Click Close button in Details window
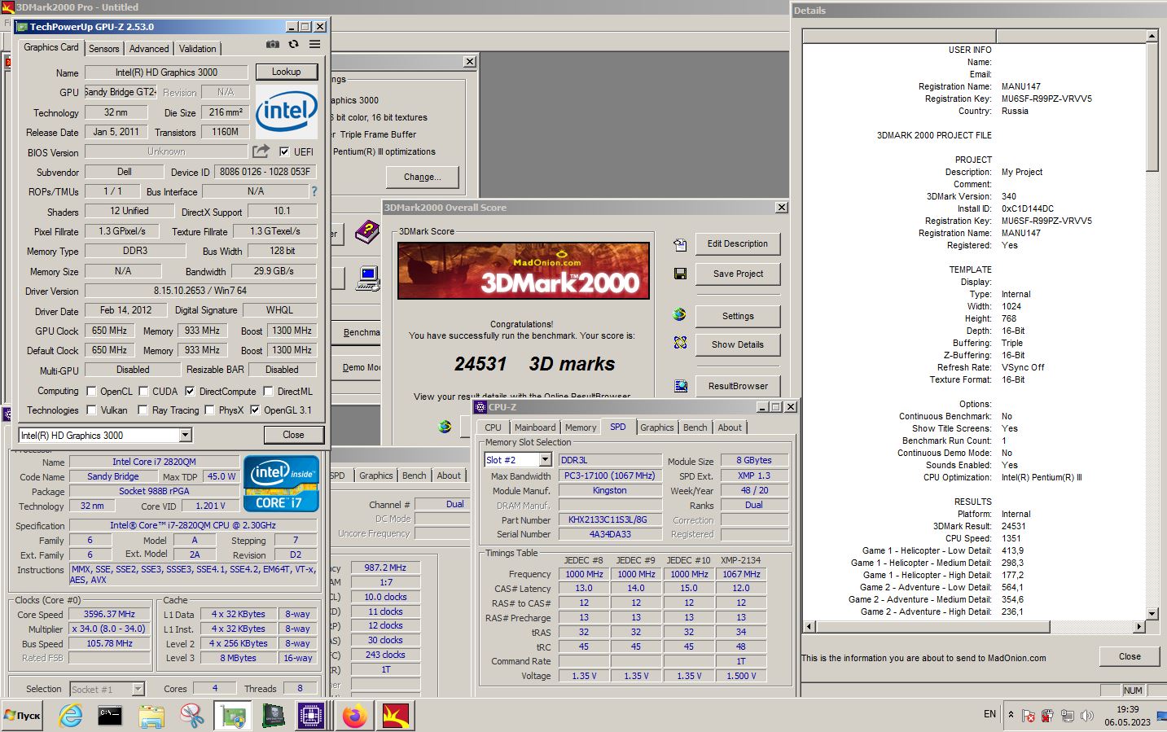 pyautogui.click(x=1130, y=656)
